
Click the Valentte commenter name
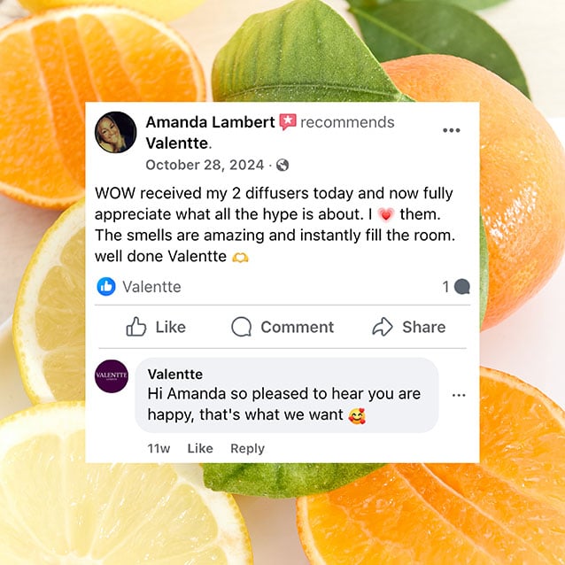pos(175,374)
